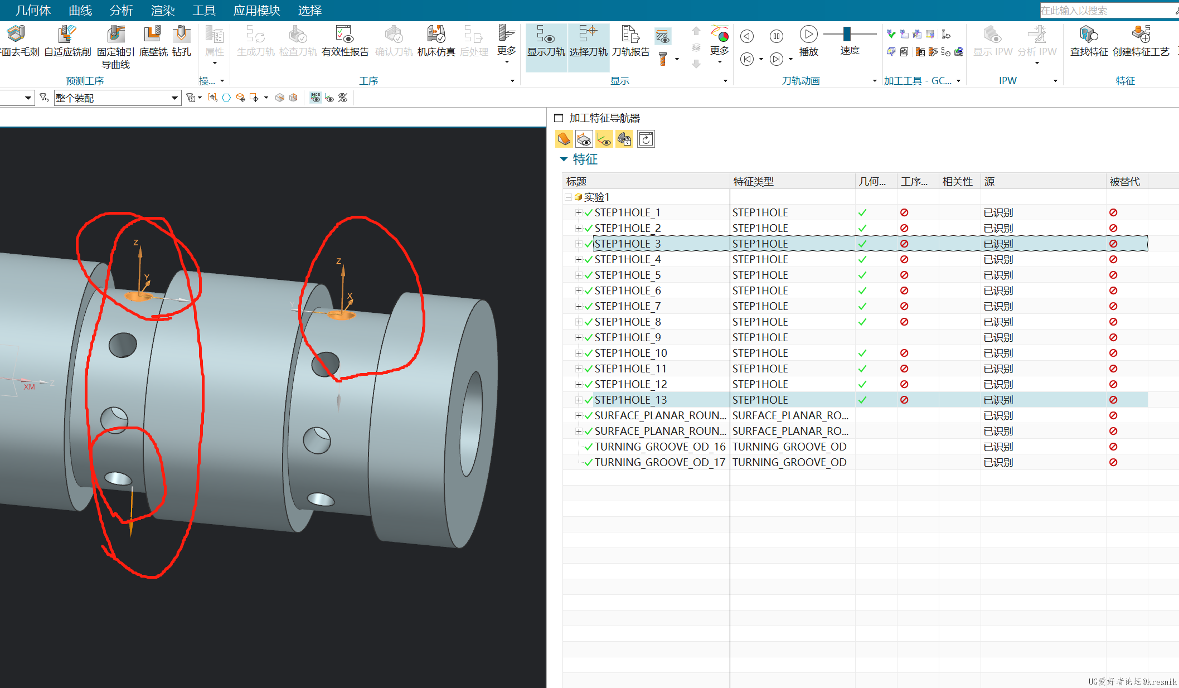Screen dimensions: 1179x688
Task: Pause the toolpath animation
Action: click(x=776, y=36)
